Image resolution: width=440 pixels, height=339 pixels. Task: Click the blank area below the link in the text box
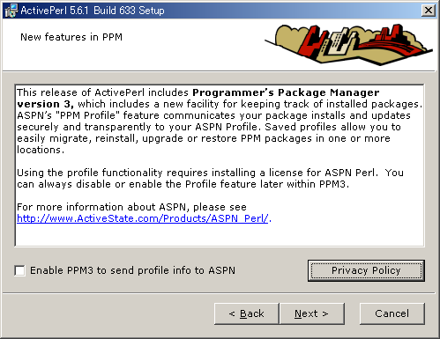[220, 235]
